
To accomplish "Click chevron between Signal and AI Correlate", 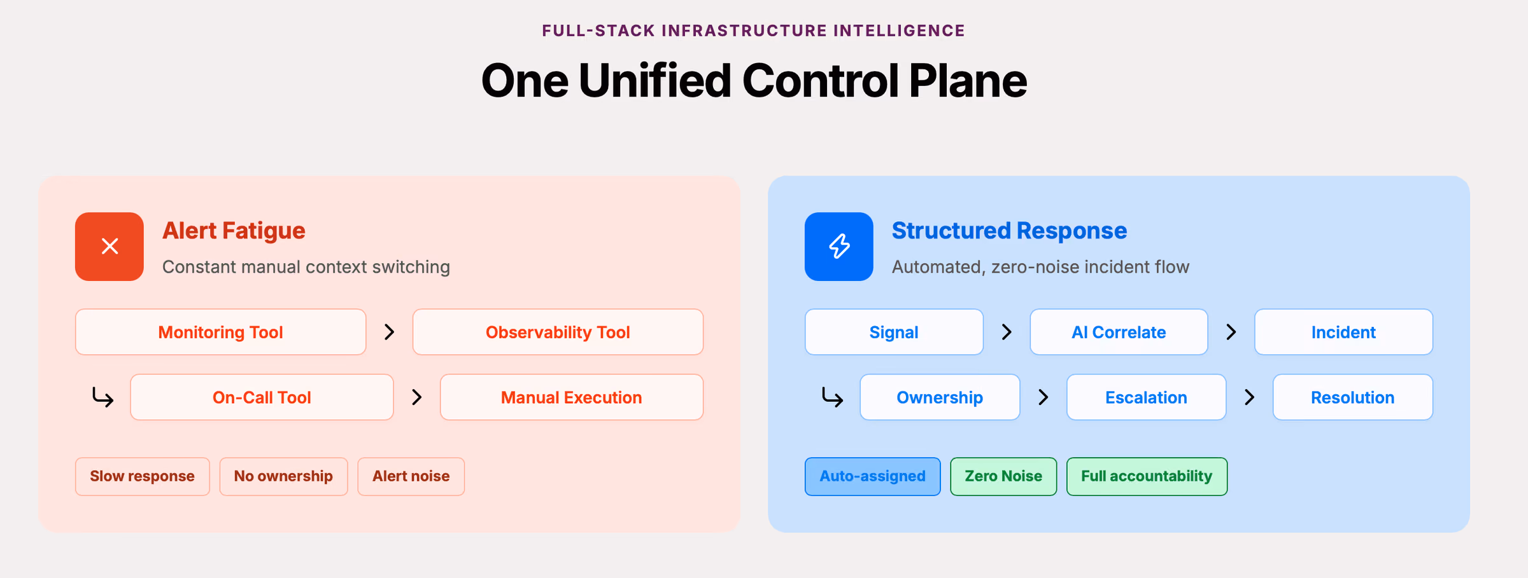I will point(1007,332).
